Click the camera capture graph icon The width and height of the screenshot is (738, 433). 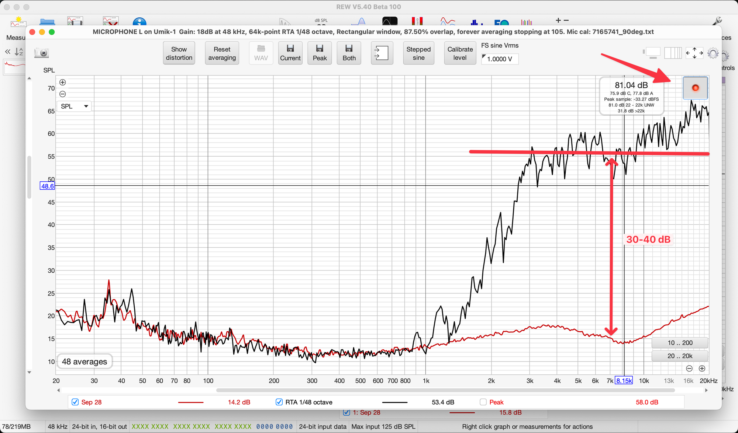[42, 53]
